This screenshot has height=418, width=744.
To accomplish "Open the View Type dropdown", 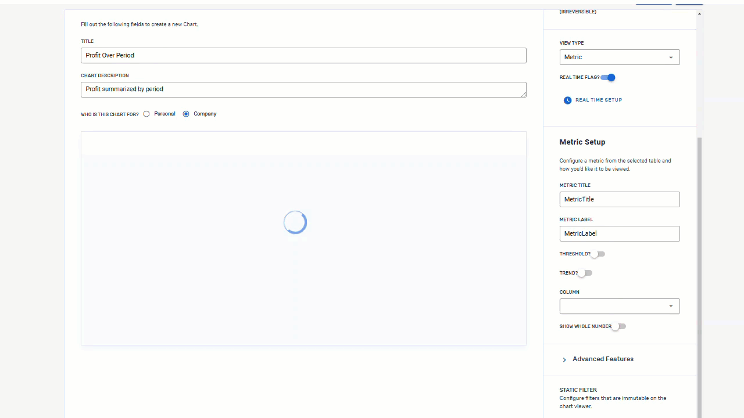I will click(x=620, y=57).
